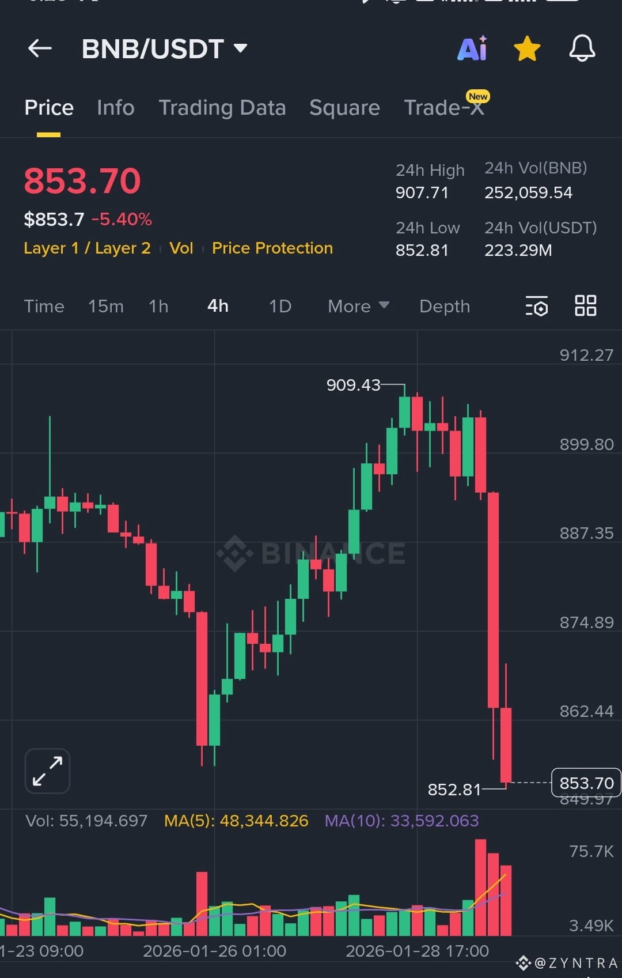
Task: Toggle Price Protection label
Action: (x=272, y=248)
